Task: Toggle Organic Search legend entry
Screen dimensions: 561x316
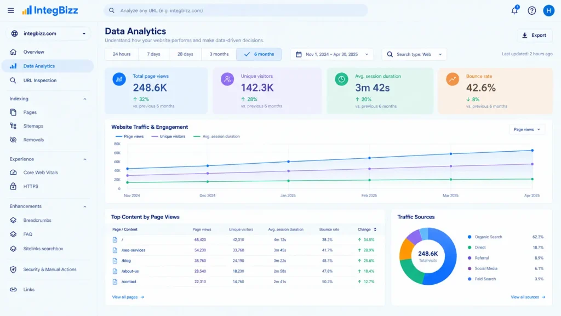Action: tap(485, 237)
